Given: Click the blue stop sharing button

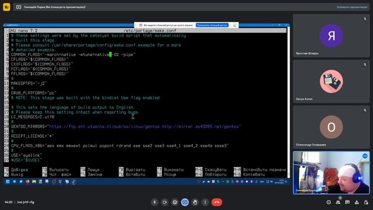Looking at the screenshot, I should point(212,25).
